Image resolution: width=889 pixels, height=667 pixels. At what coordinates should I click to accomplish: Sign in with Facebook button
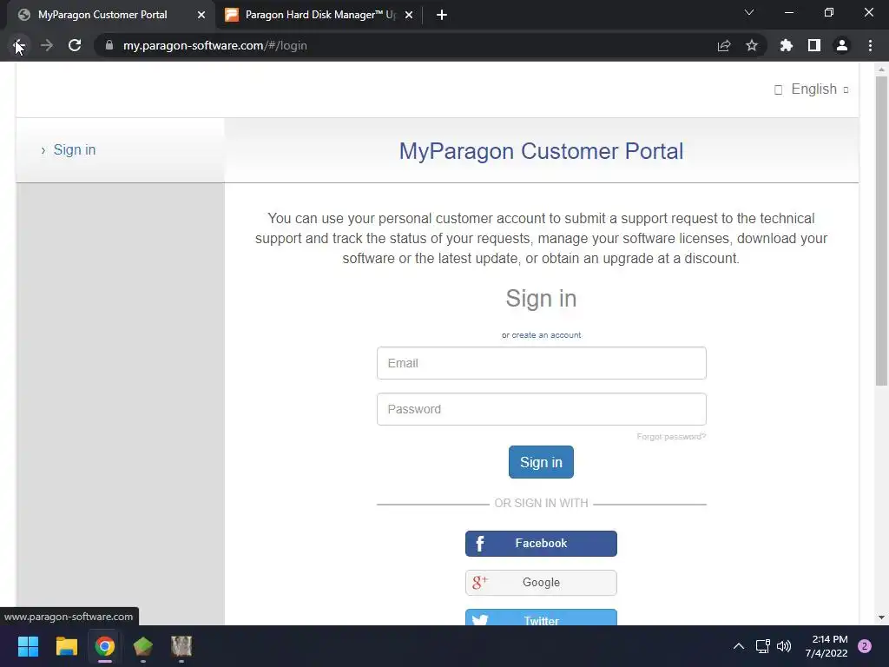(x=541, y=544)
